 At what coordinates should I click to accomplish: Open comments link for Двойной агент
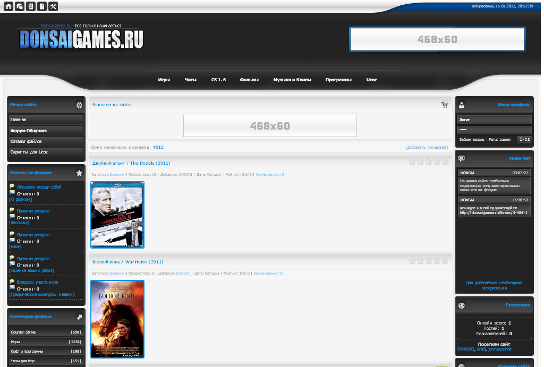pyautogui.click(x=270, y=175)
